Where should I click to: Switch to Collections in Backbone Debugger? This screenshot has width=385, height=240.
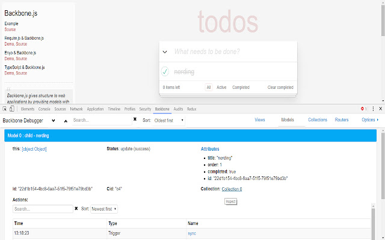[318, 120]
